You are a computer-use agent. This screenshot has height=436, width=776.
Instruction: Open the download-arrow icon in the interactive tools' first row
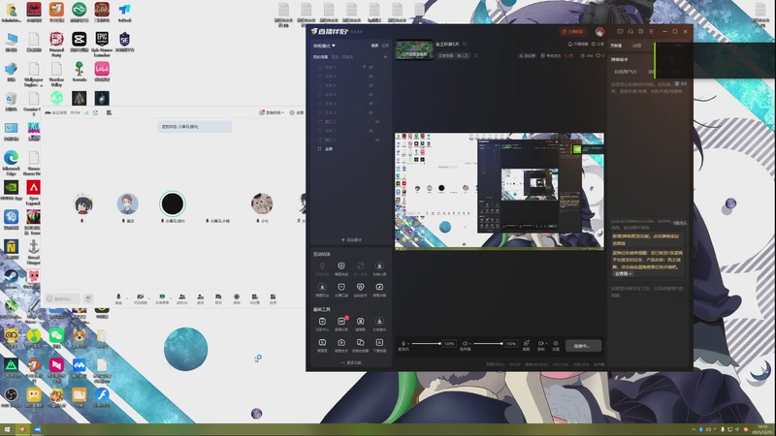point(379,266)
